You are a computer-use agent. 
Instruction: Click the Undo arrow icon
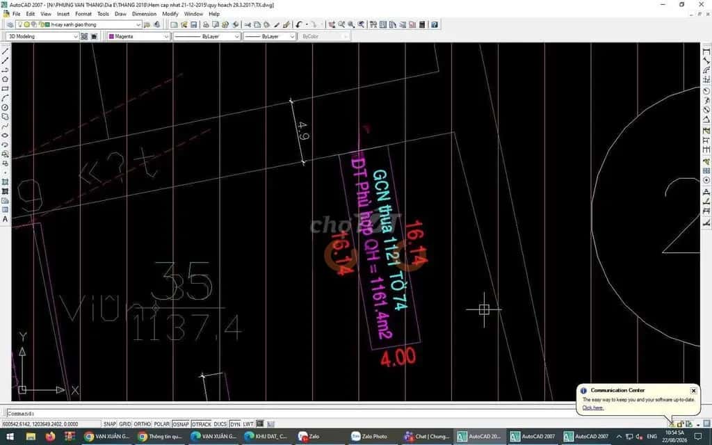[298, 24]
